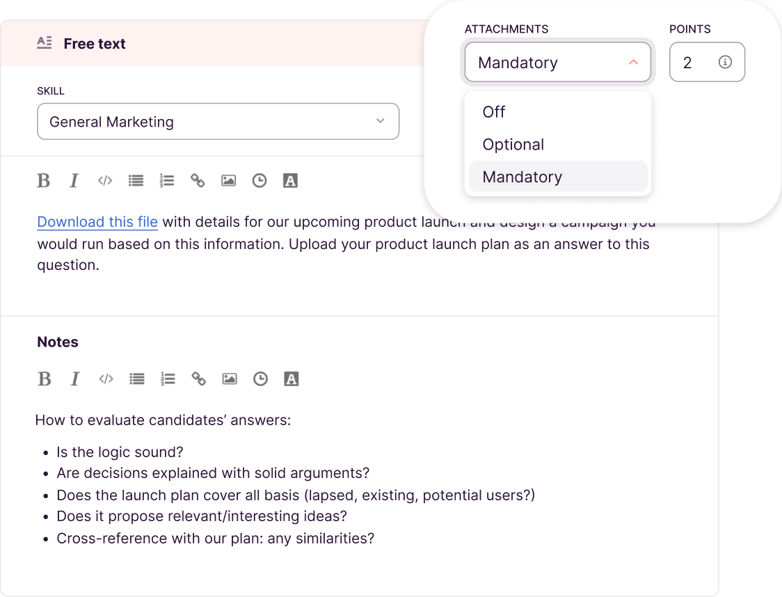782x597 pixels.
Task: Toggle italic in question editor toolbar
Action: tap(74, 180)
